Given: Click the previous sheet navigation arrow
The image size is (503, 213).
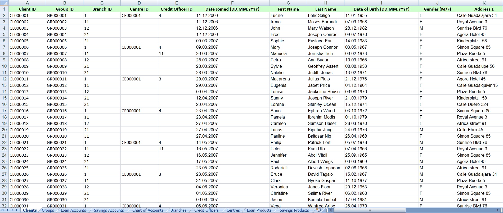Looking at the screenshot, I should [x=7, y=210].
